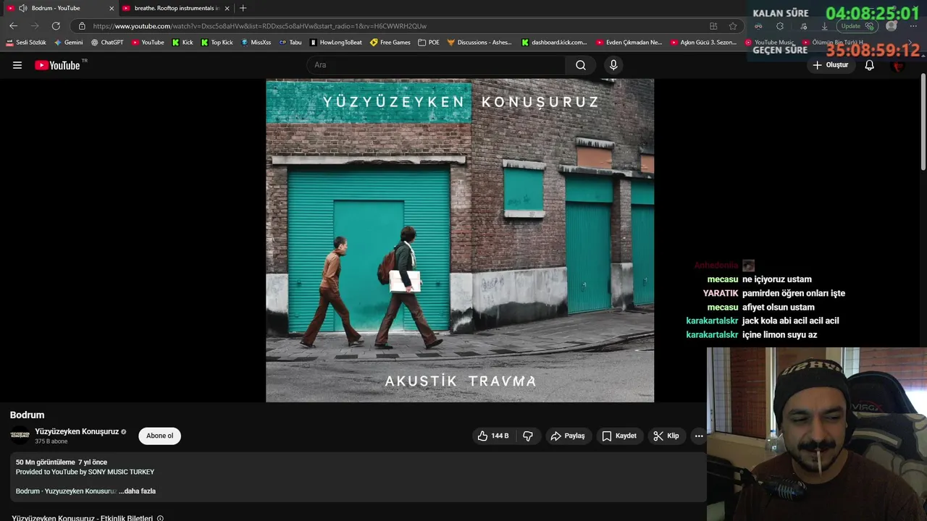The image size is (927, 521).
Task: Open Evden Çıkmadan Ne... bookmark
Action: click(629, 43)
